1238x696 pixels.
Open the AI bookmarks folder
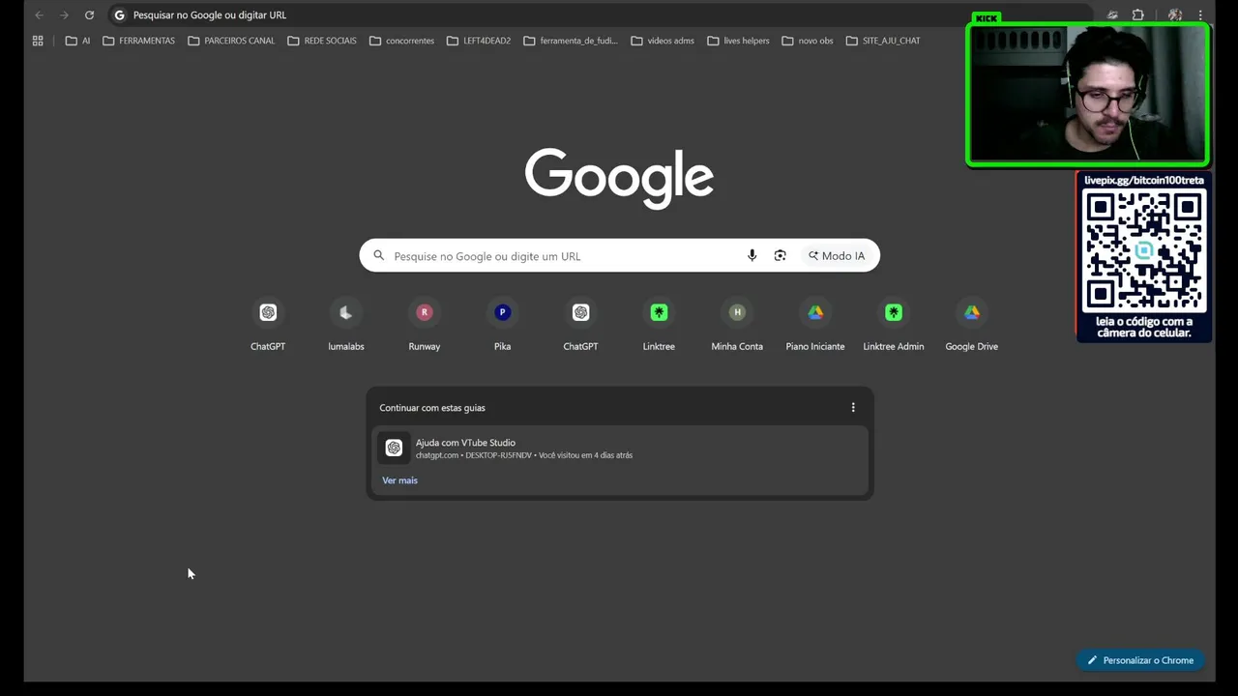point(78,41)
